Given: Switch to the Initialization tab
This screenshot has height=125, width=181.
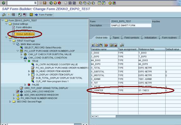Looking at the screenshot, I should 150,38.
